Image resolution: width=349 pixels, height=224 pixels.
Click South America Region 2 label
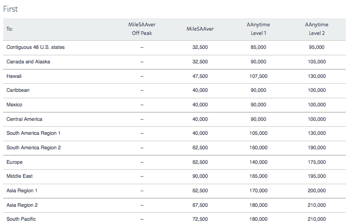tap(33, 148)
